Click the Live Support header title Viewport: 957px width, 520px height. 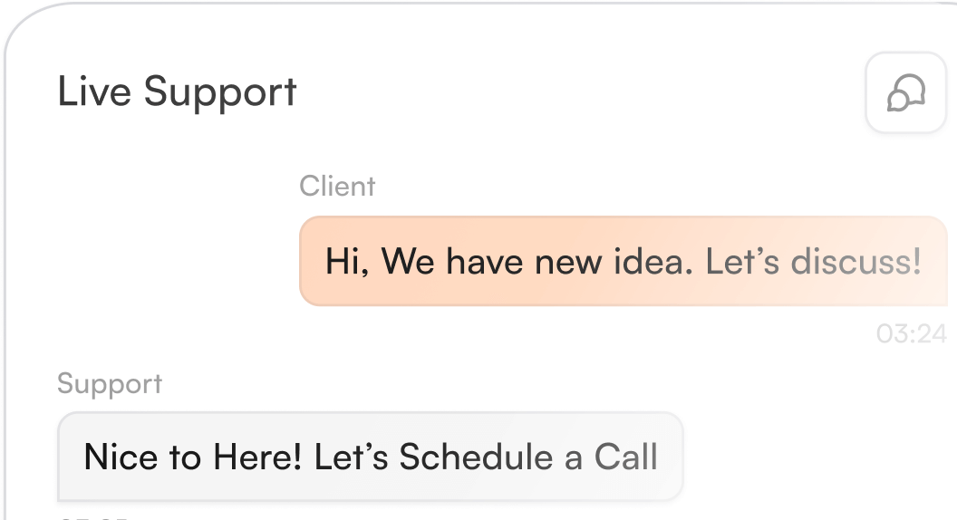[x=177, y=92]
